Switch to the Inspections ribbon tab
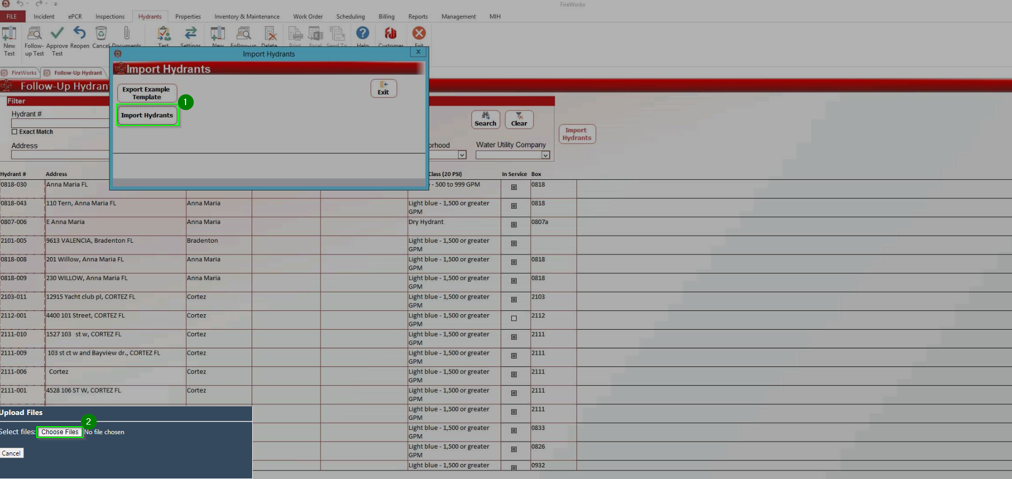Viewport: 1012px width, 479px height. (110, 17)
